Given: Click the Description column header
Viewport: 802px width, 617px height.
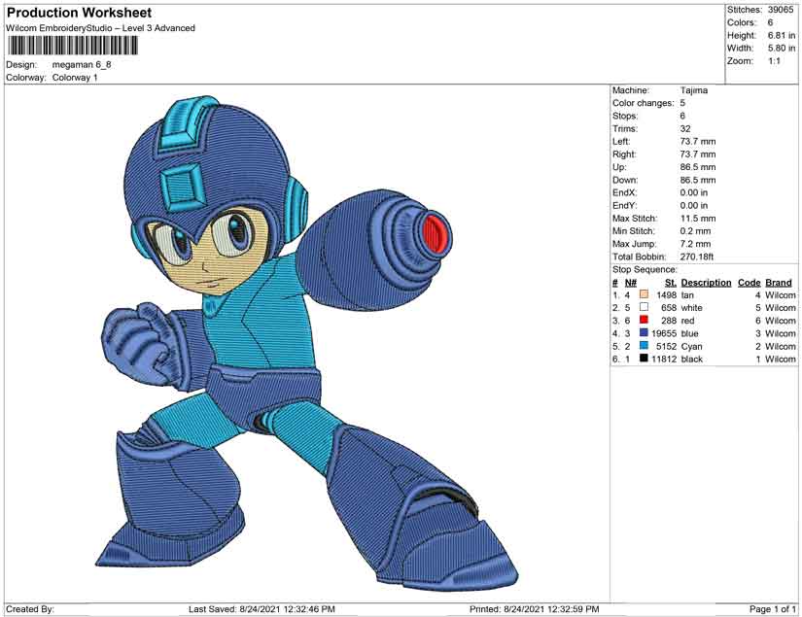Looking at the screenshot, I should [x=705, y=282].
